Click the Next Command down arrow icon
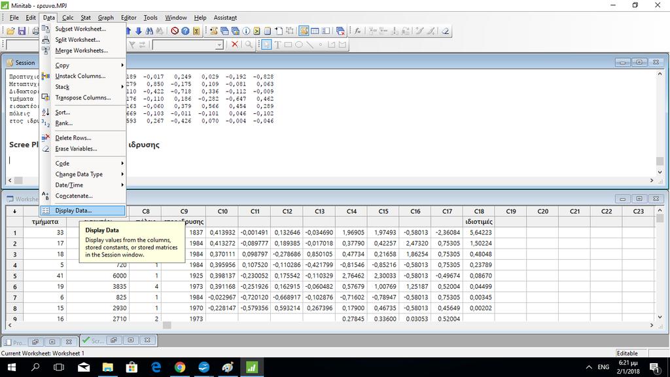The height and width of the screenshot is (377, 670). pyautogui.click(x=139, y=31)
